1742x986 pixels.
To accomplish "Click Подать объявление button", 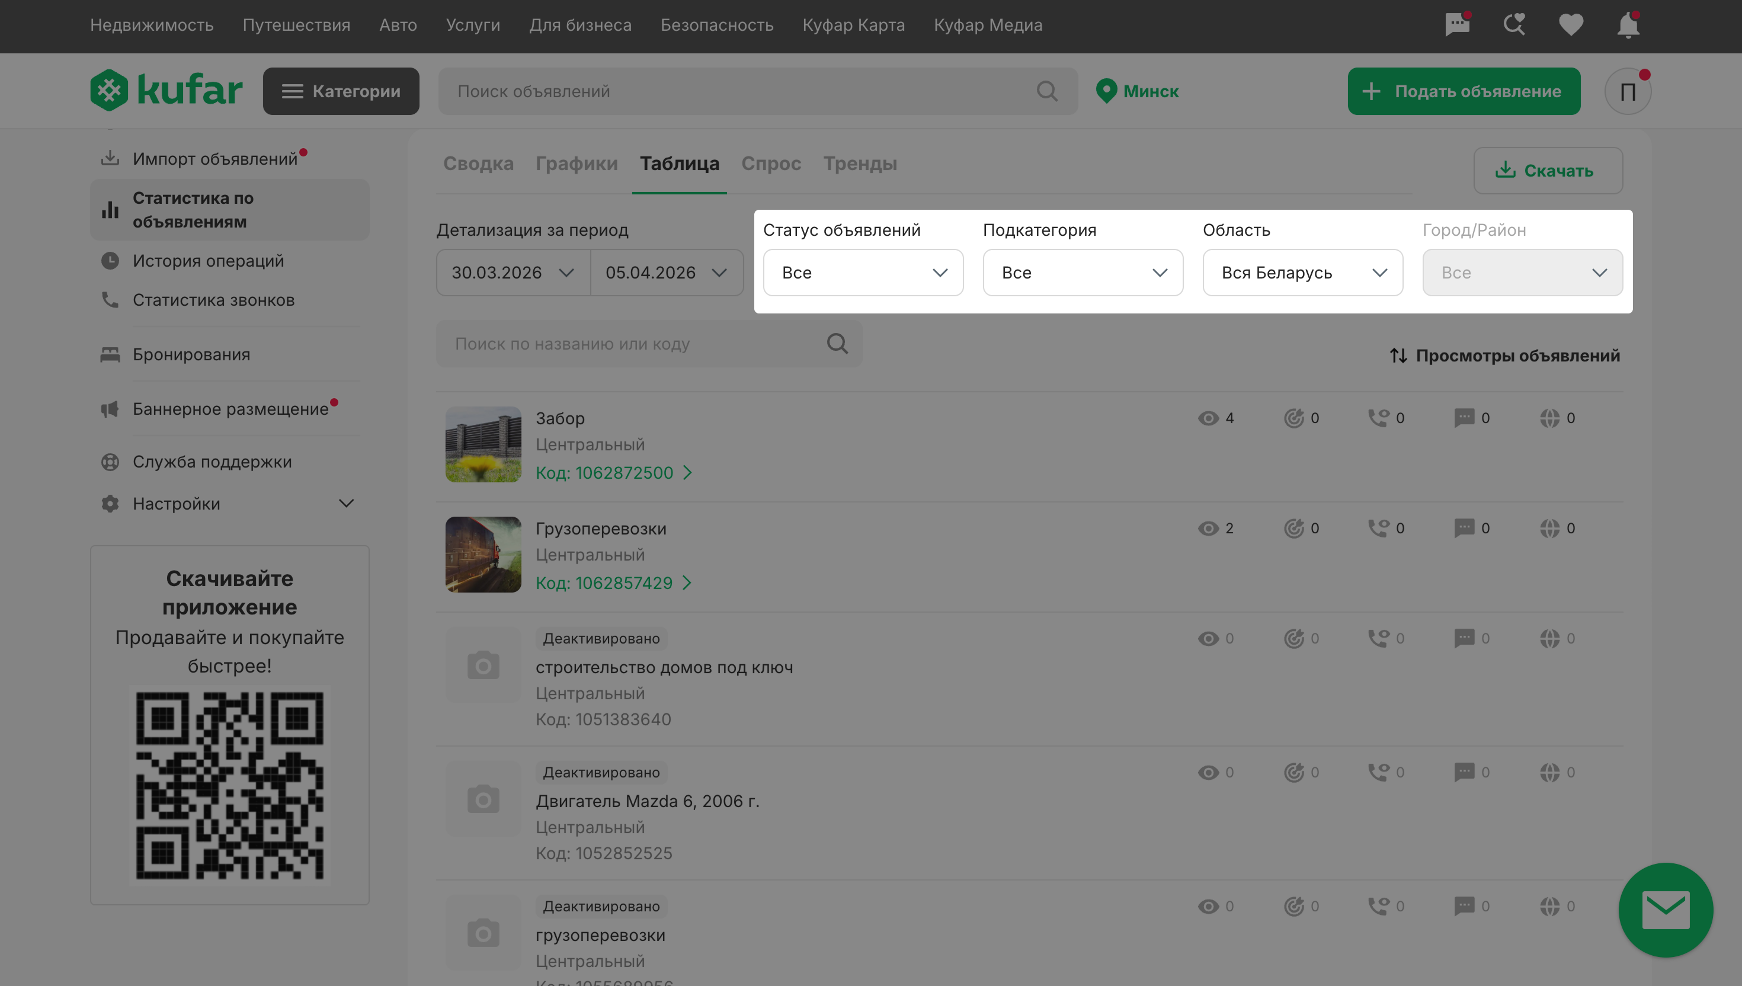I will click(1464, 91).
